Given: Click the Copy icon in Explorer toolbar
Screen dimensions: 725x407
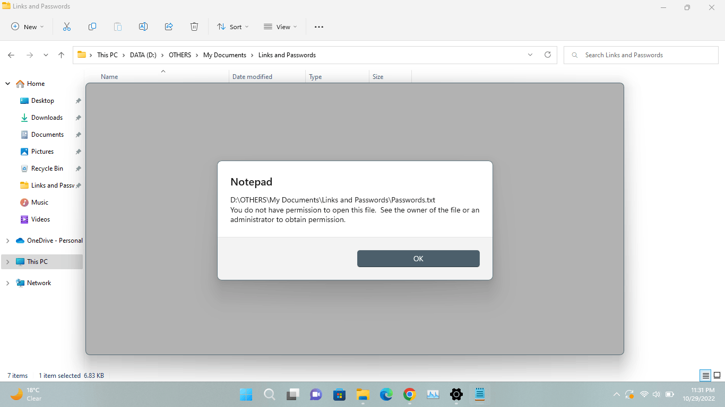Looking at the screenshot, I should click(92, 26).
